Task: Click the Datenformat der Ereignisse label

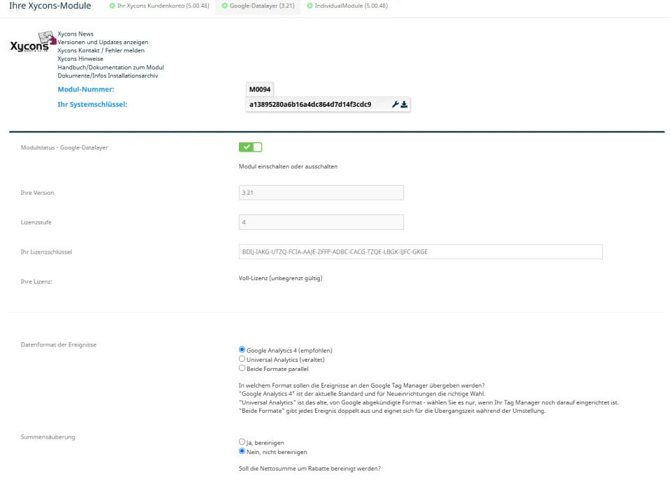Action: click(x=59, y=344)
